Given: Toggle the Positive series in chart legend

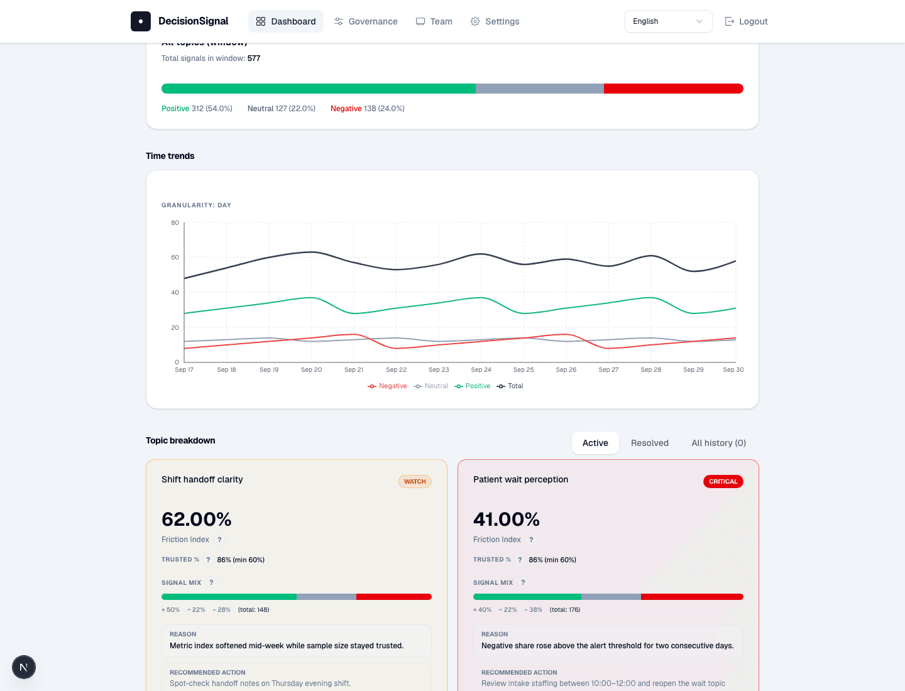Looking at the screenshot, I should (x=473, y=386).
